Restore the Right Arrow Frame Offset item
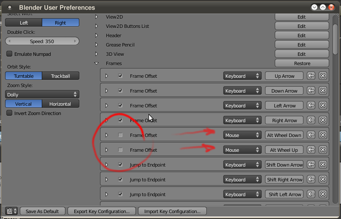Viewport: 341px width, 219px height. pos(311,120)
